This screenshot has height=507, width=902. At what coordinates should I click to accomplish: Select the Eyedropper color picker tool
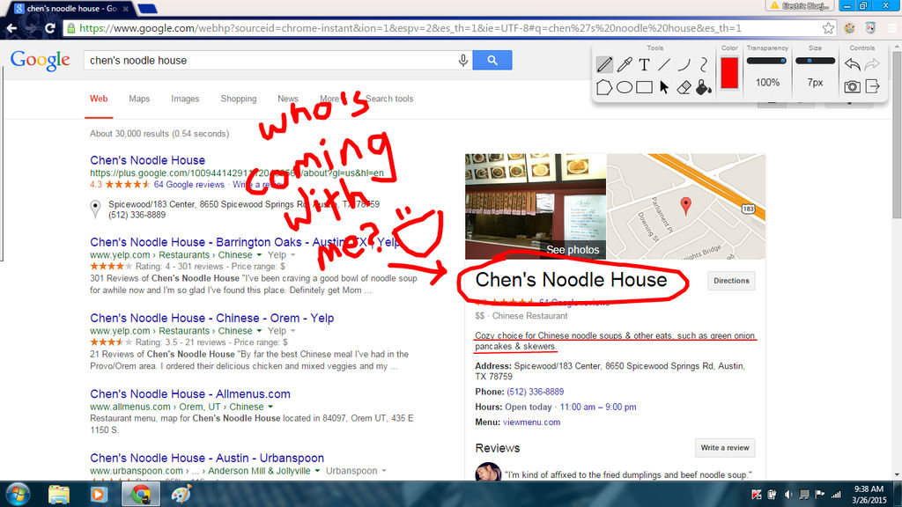(625, 64)
